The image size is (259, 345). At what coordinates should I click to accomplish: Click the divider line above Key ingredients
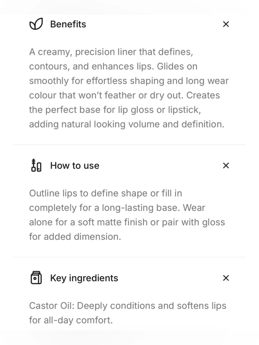[x=129, y=257]
